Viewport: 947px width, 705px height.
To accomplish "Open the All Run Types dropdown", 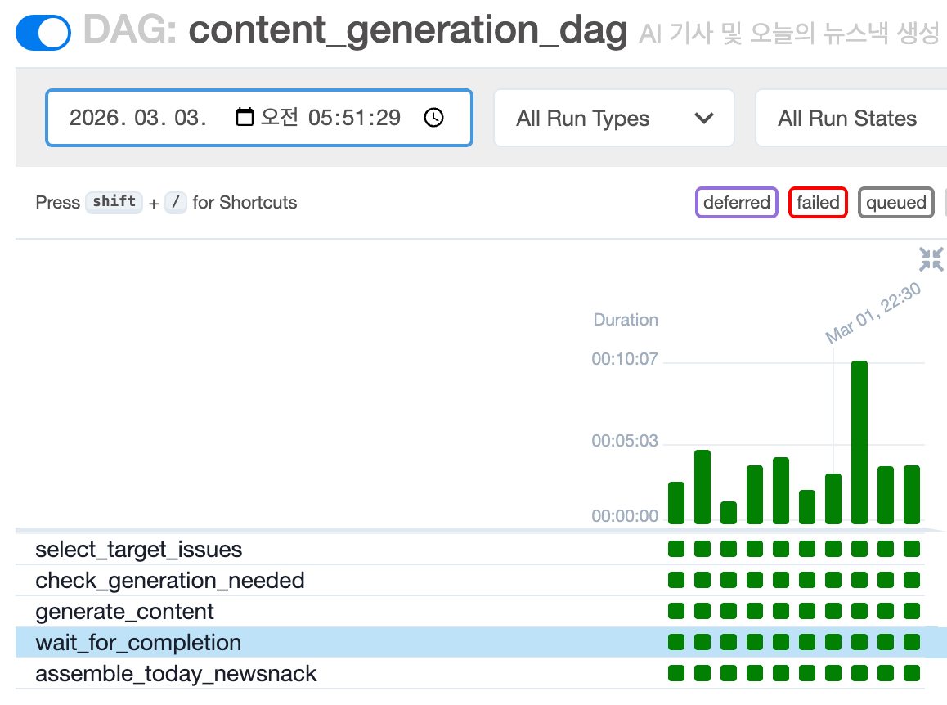I will (x=613, y=119).
